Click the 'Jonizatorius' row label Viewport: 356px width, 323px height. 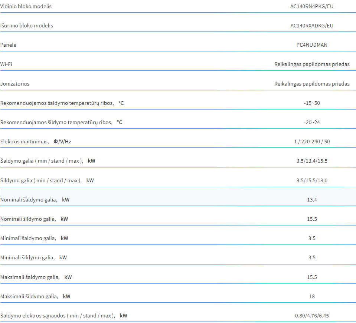point(15,84)
